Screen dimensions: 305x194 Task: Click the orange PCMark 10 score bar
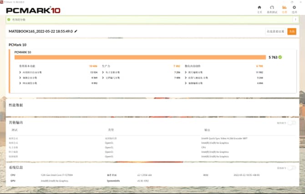(140, 57)
